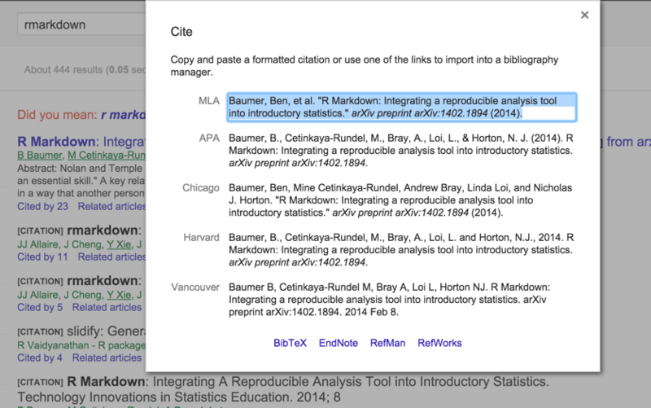
Task: Click the 'Did you mean' suggestion link
Action: (124, 115)
